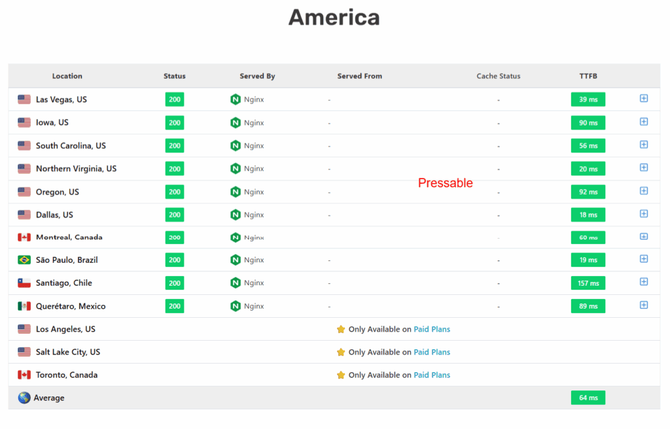Click the US flag icon beside Iowa

24,122
